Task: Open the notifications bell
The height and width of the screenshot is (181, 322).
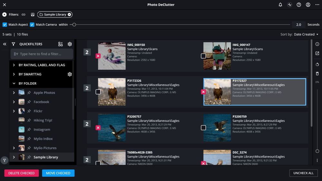Action: tap(280, 5)
